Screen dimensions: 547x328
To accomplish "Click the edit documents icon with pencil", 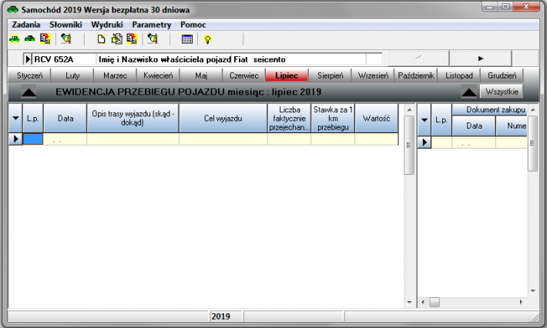I will pyautogui.click(x=117, y=38).
